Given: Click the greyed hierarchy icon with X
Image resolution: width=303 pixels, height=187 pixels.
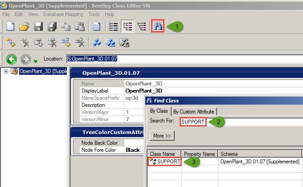Looking at the screenshot, I should pos(80,42).
